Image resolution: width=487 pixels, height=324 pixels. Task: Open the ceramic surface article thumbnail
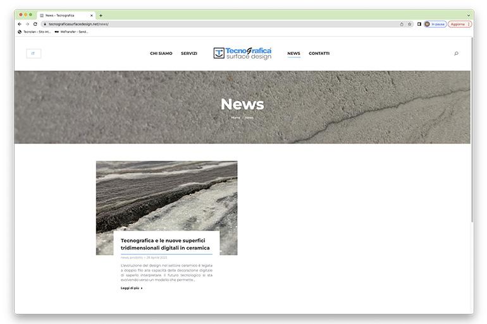pyautogui.click(x=166, y=195)
